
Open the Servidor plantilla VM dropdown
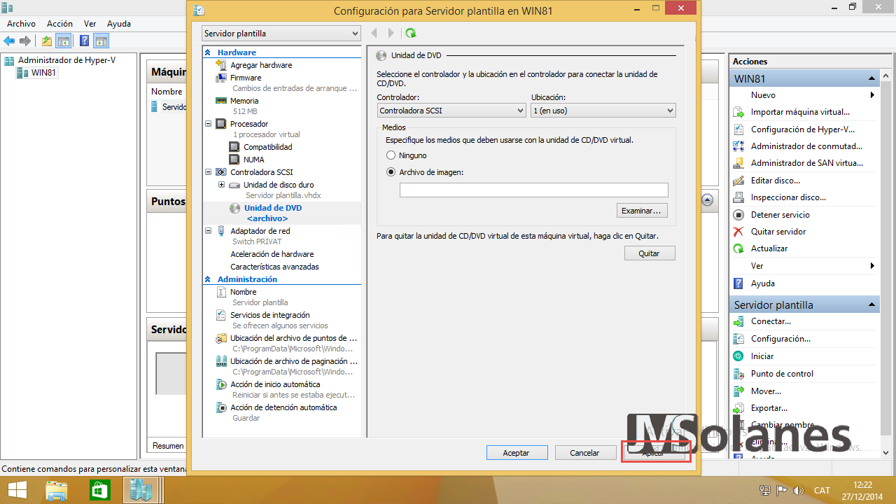[281, 34]
